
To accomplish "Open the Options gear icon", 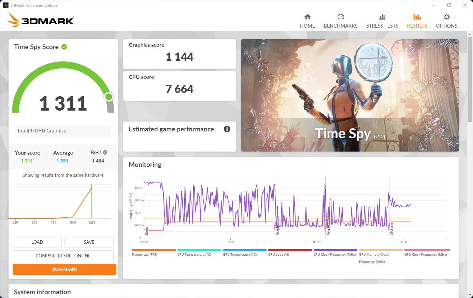I will [x=446, y=17].
